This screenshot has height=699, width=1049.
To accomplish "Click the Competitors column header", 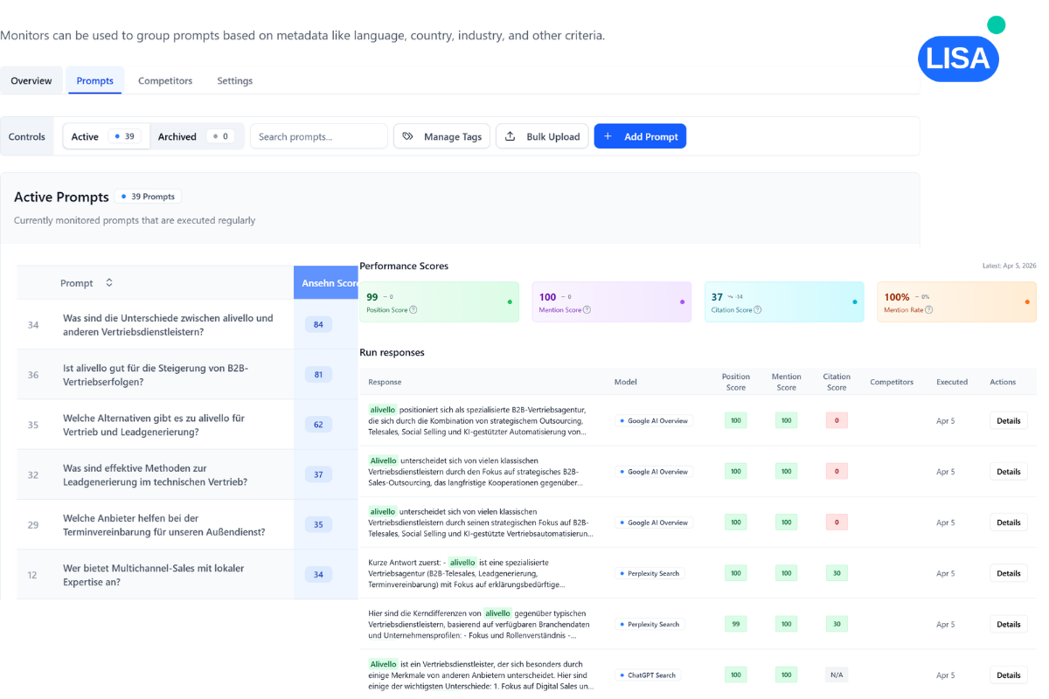I will (892, 382).
